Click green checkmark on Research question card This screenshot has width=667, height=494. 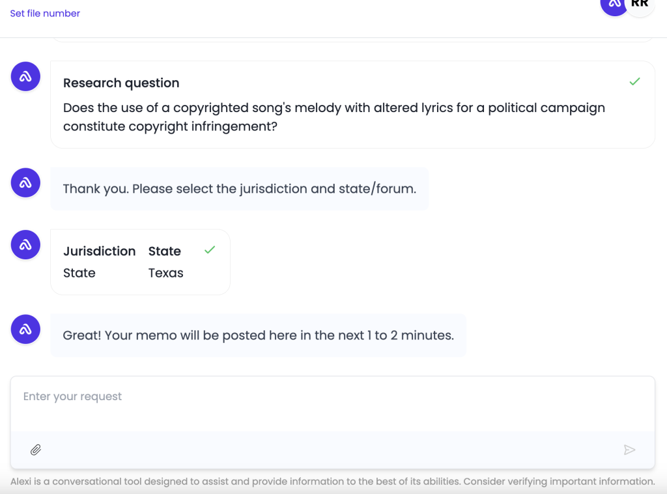click(x=634, y=81)
